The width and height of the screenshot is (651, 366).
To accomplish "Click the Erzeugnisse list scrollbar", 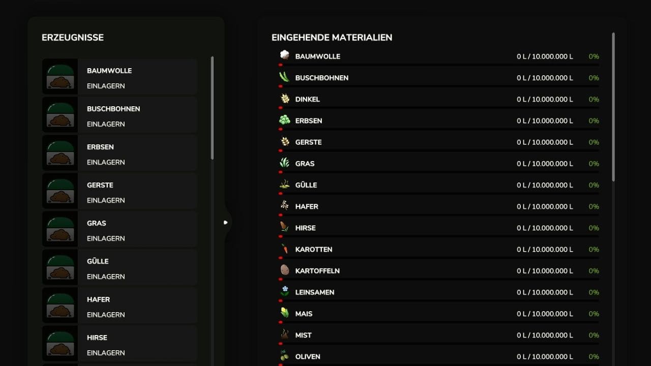I will pyautogui.click(x=212, y=108).
